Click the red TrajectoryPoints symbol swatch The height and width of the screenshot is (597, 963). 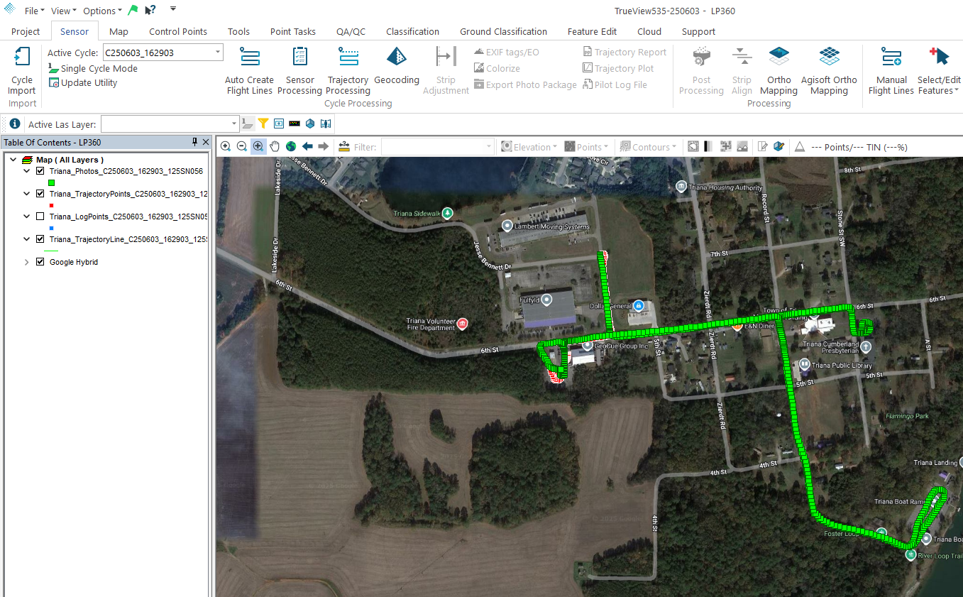(x=51, y=205)
